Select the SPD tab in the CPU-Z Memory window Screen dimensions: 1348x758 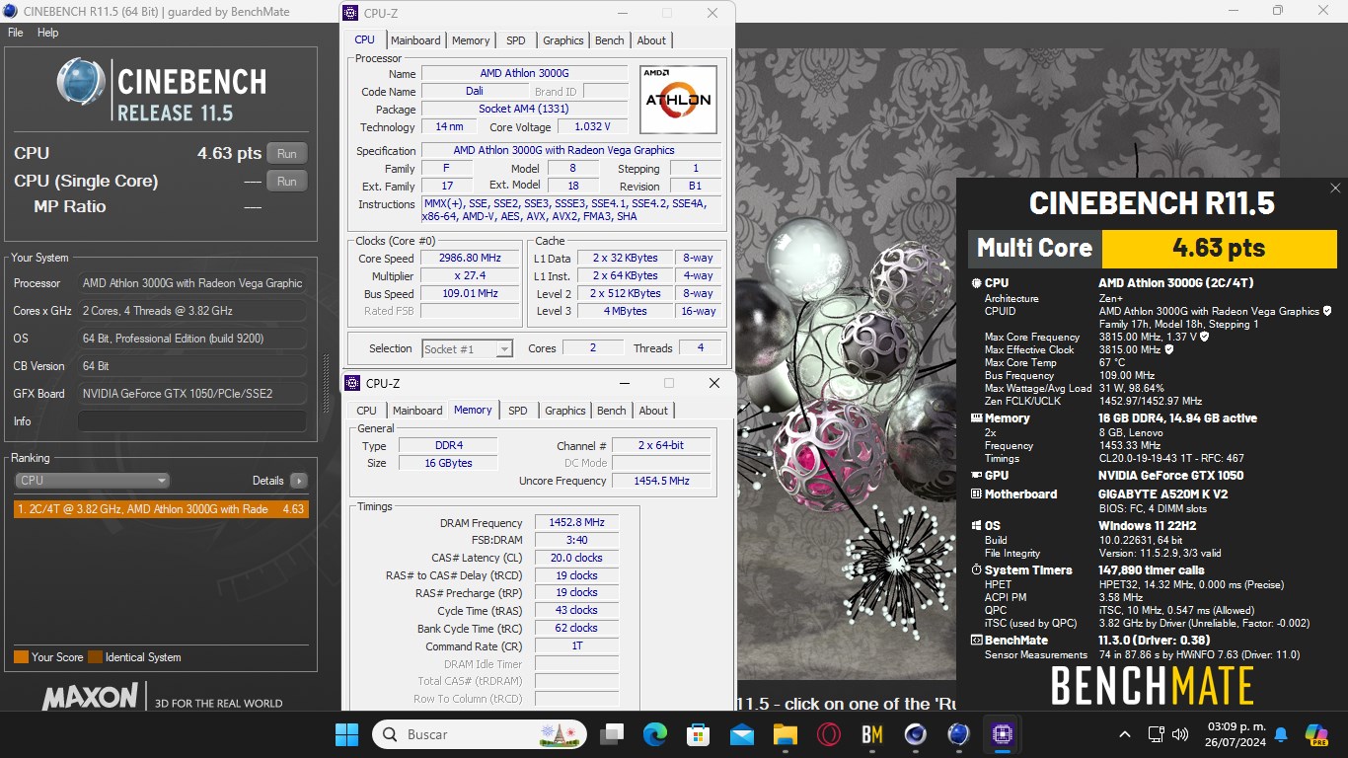pyautogui.click(x=518, y=411)
